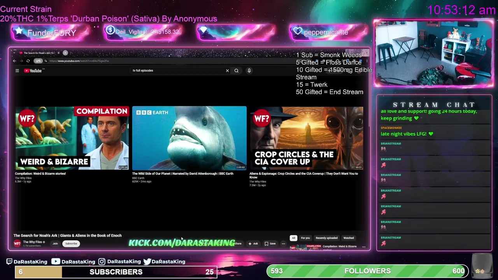Click the diamond icon banner
Screen dimensions: 498x280
point(236,32)
